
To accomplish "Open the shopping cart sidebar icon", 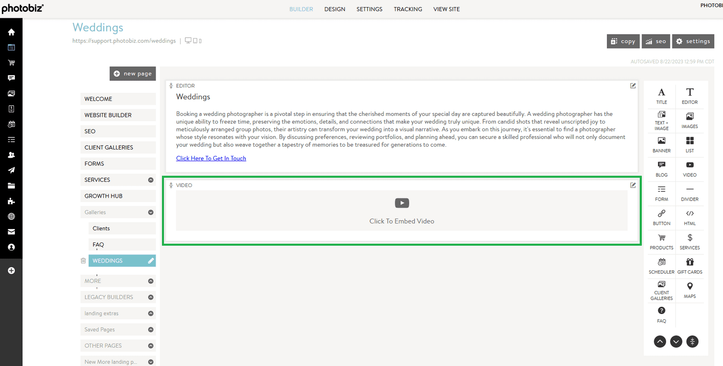I will coord(11,63).
